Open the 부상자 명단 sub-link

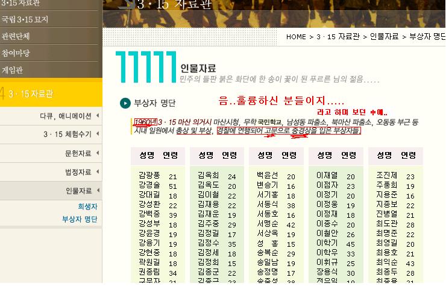(80, 219)
